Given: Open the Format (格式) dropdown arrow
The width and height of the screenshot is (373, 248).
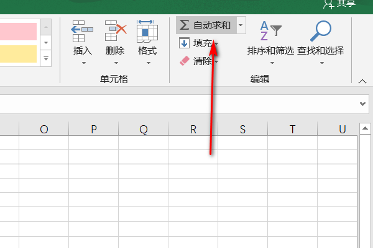Looking at the screenshot, I should coord(149,63).
